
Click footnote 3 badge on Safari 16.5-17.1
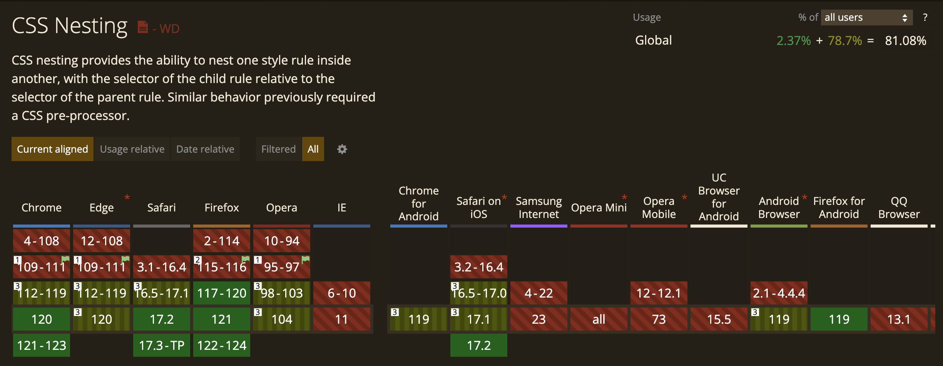pos(137,286)
